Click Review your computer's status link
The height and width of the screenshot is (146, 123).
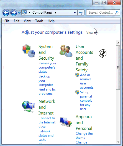(x=47, y=67)
